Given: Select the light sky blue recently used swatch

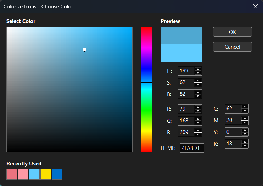Looking at the screenshot, I should [x=34, y=174].
